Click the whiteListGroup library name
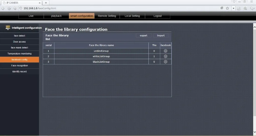 tap(101, 56)
